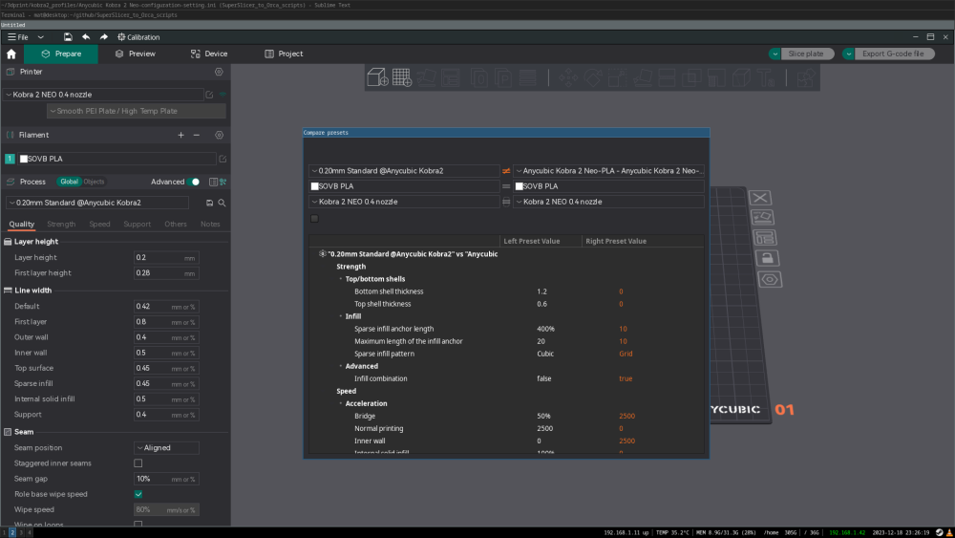Image resolution: width=955 pixels, height=538 pixels.
Task: Click the Rotate tool icon in canvas toolbar
Action: (x=593, y=77)
